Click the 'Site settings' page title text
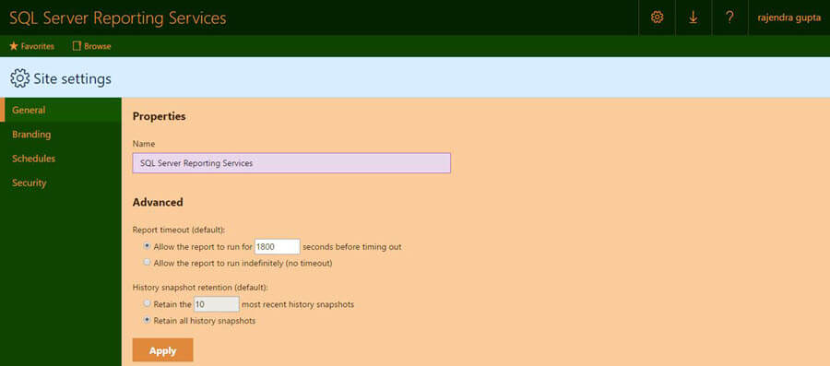The height and width of the screenshot is (366, 830). tap(73, 78)
